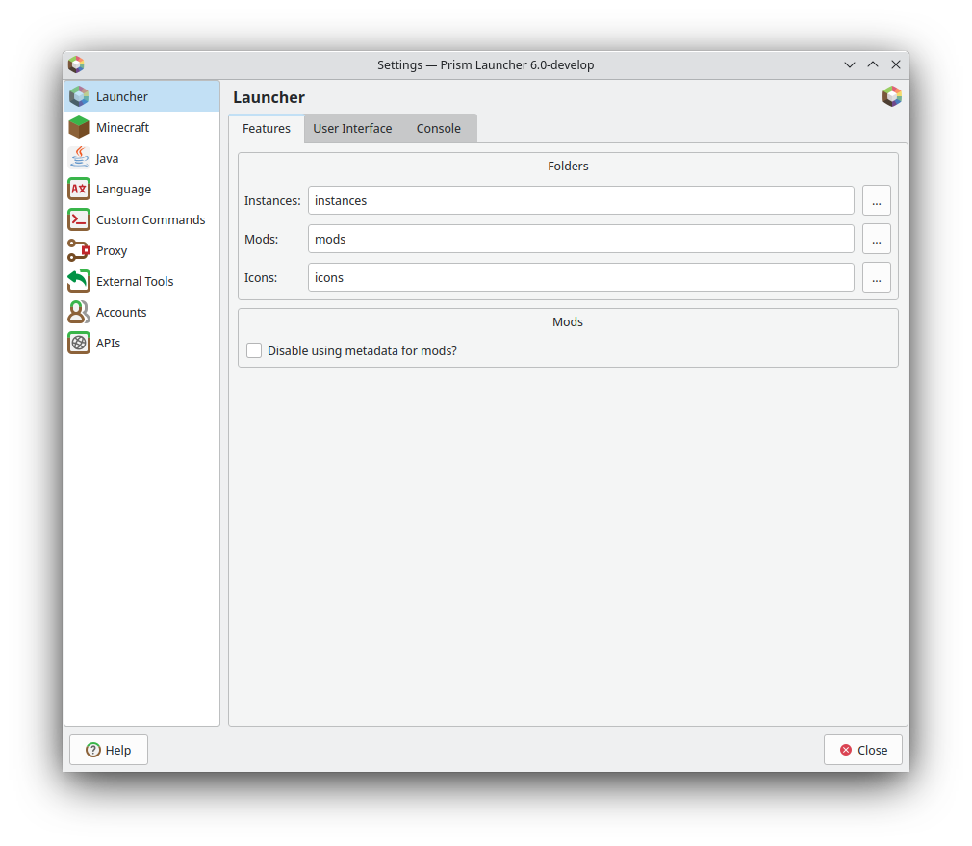Click the Prism Launcher logo in the header
Viewport: 972px width, 846px height.
click(891, 96)
